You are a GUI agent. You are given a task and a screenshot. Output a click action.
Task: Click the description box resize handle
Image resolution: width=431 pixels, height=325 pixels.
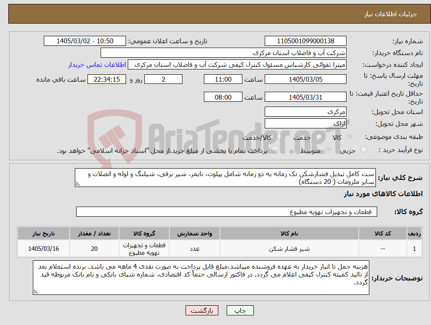77,184
